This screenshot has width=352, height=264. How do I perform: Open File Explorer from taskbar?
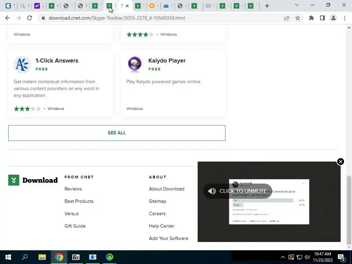[42, 257]
